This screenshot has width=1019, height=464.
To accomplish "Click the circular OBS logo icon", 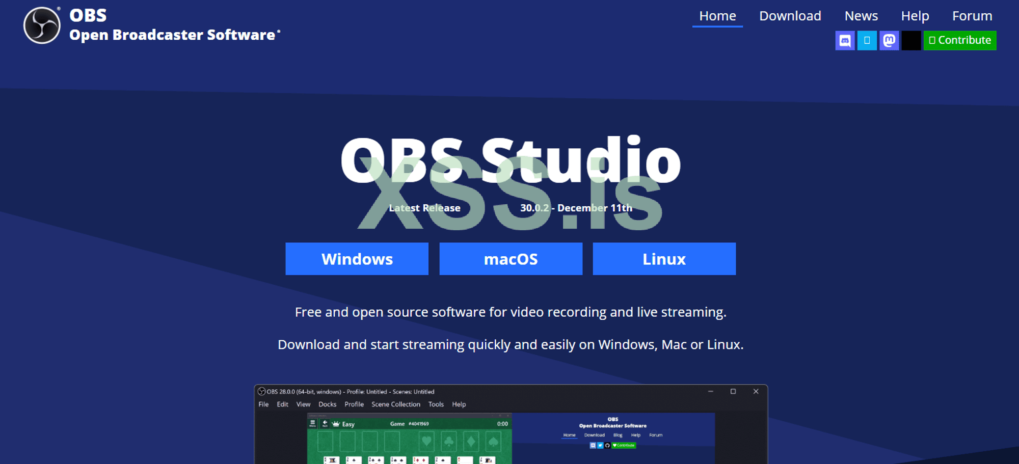I will point(42,25).
